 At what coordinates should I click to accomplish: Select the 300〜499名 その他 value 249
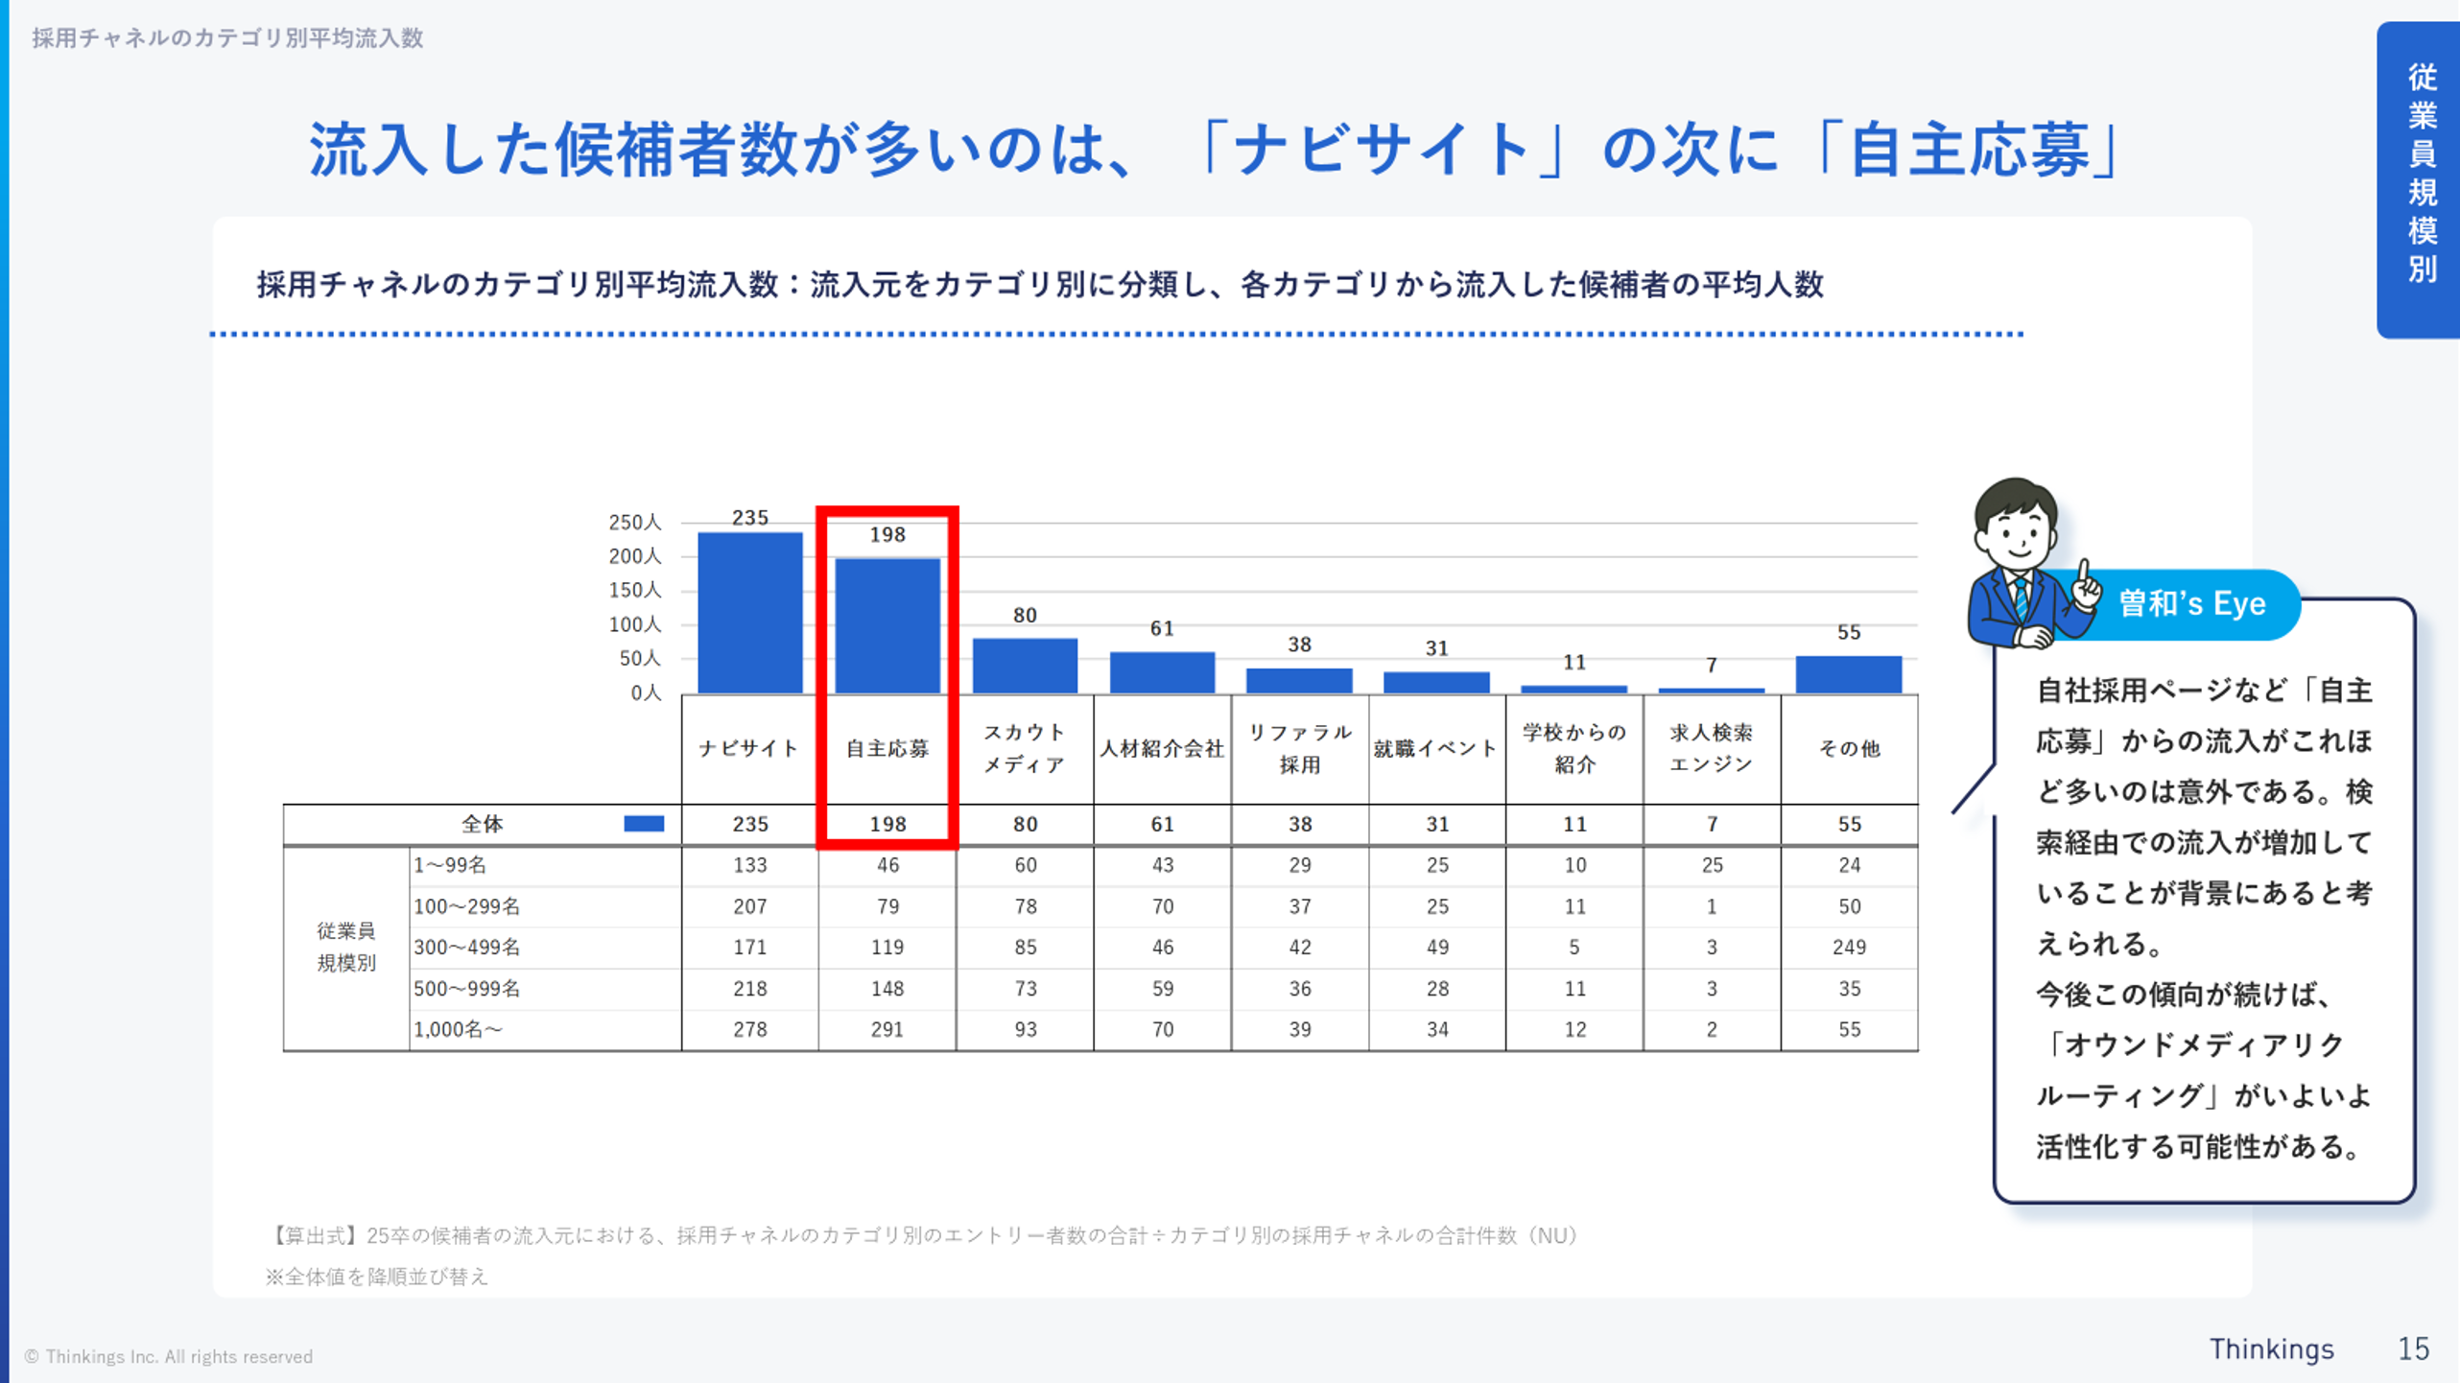click(x=1849, y=948)
